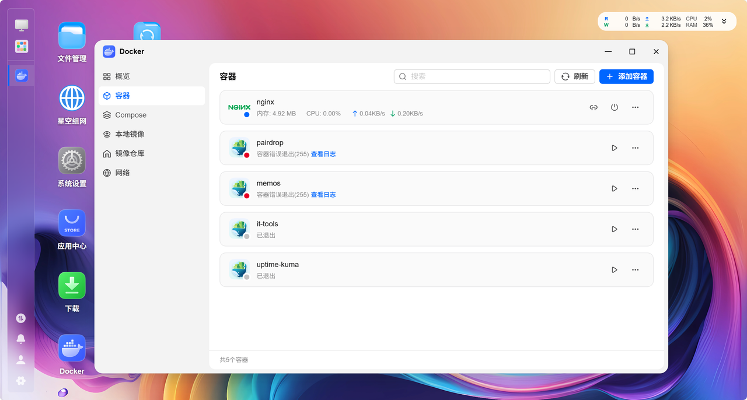Open the nginx container link icon
747x400 pixels.
(x=594, y=107)
